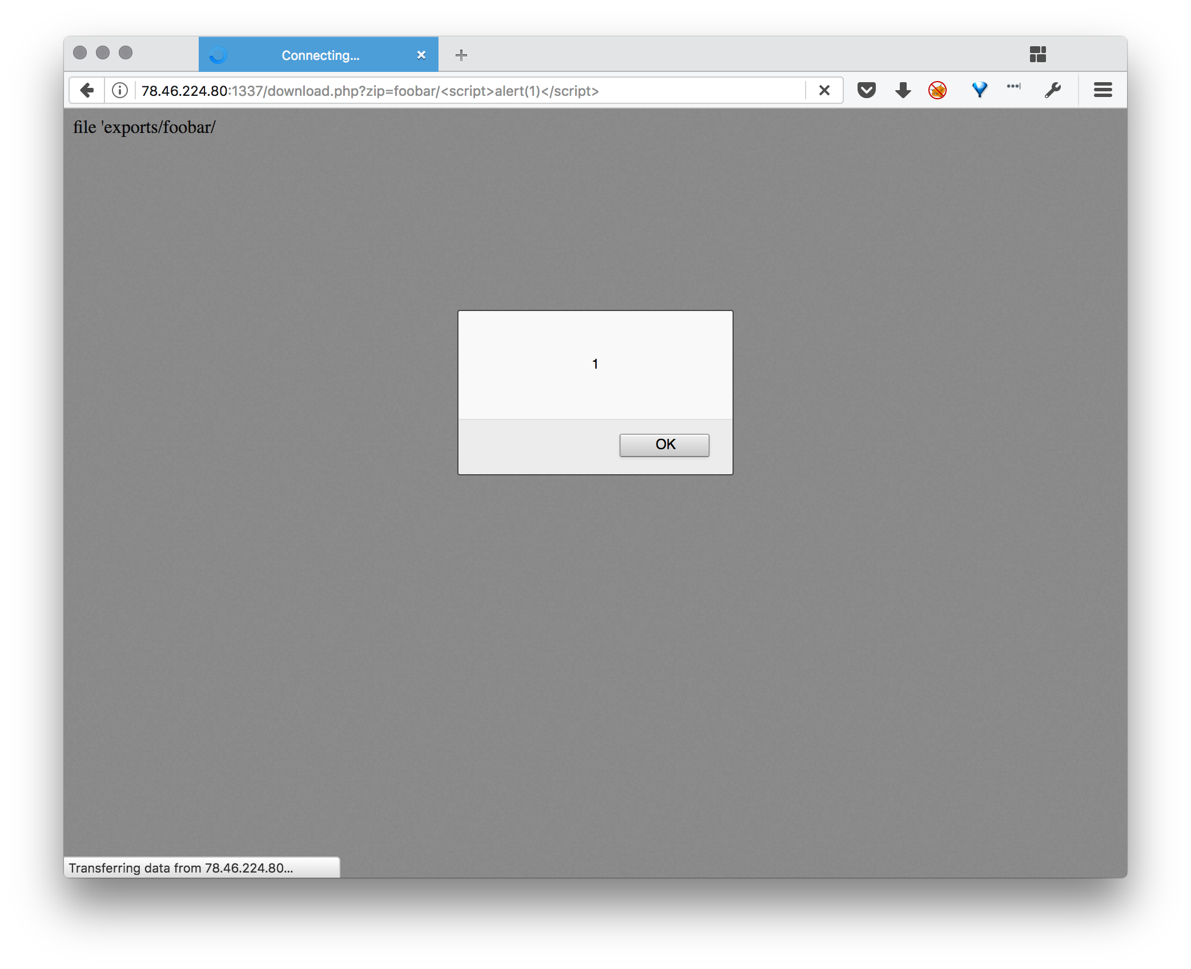This screenshot has width=1191, height=969.
Task: Click the blue funnel extension icon
Action: pos(979,90)
